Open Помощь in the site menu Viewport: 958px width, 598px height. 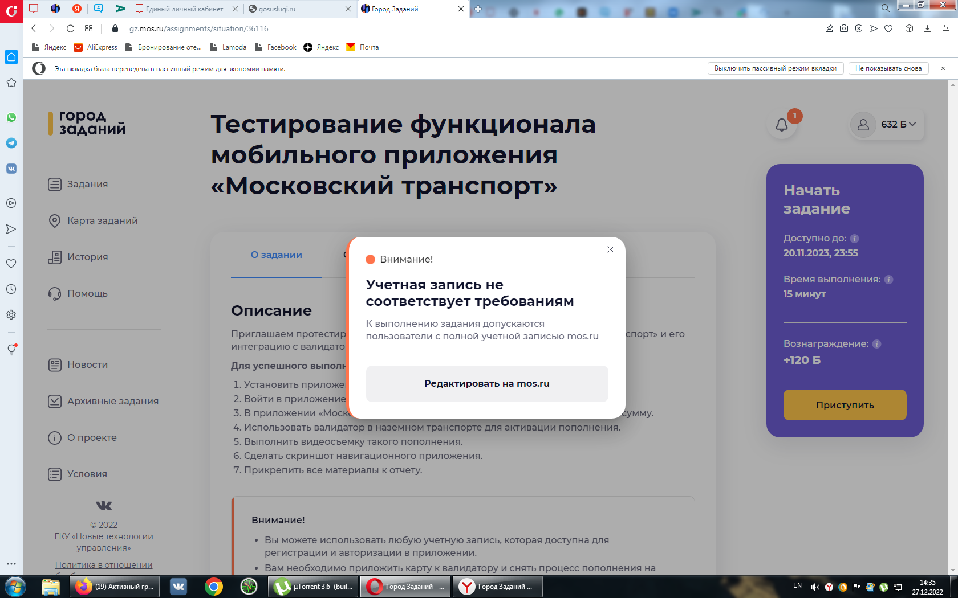pyautogui.click(x=78, y=293)
